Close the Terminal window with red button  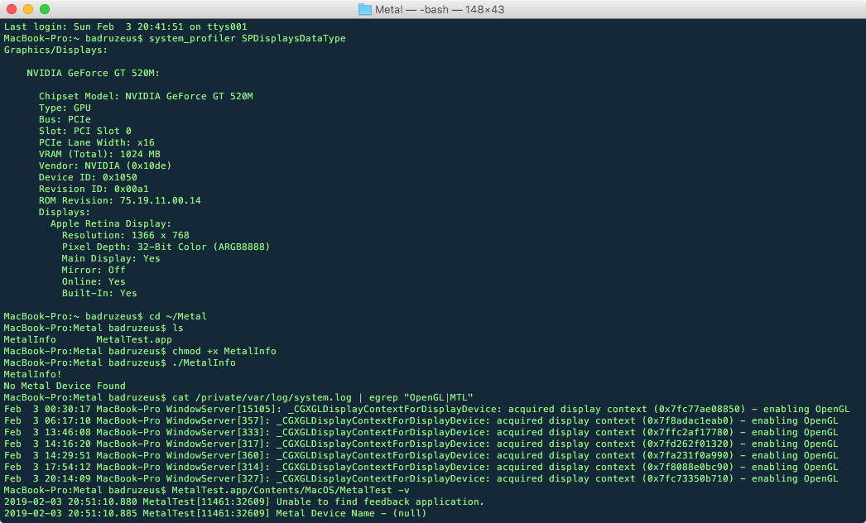tap(12, 9)
